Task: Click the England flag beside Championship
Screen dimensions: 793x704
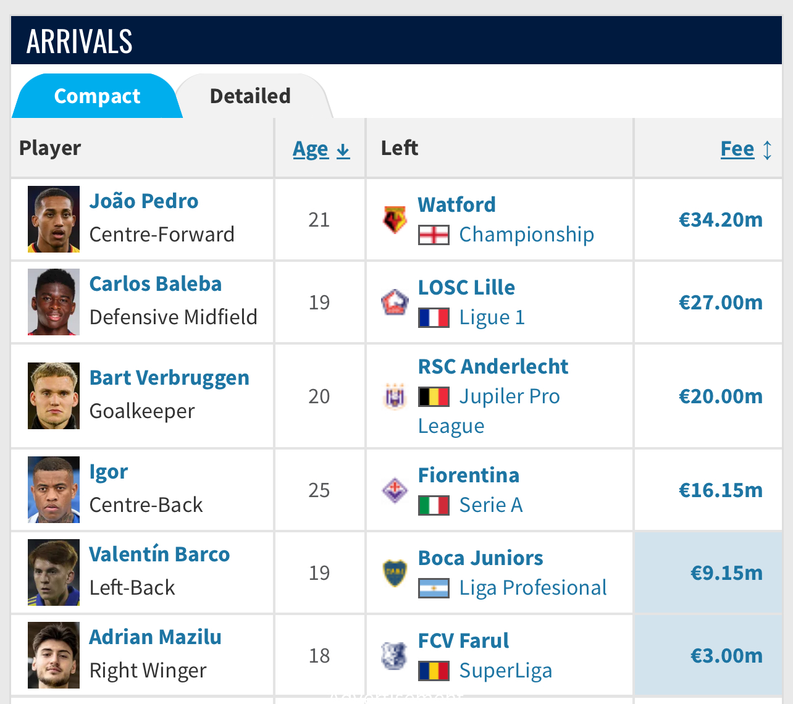Action: pyautogui.click(x=434, y=235)
